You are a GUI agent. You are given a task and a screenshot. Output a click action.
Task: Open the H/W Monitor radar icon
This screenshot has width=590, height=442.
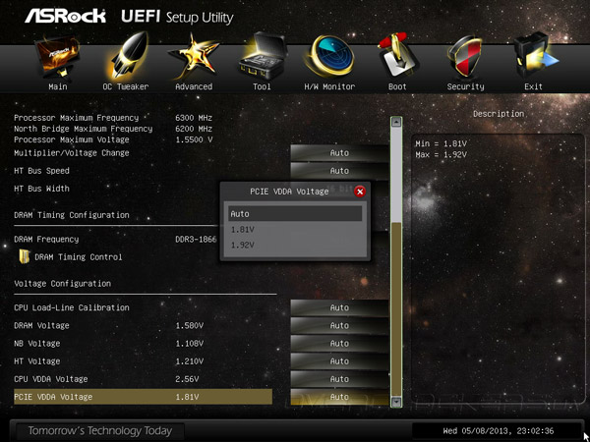330,55
